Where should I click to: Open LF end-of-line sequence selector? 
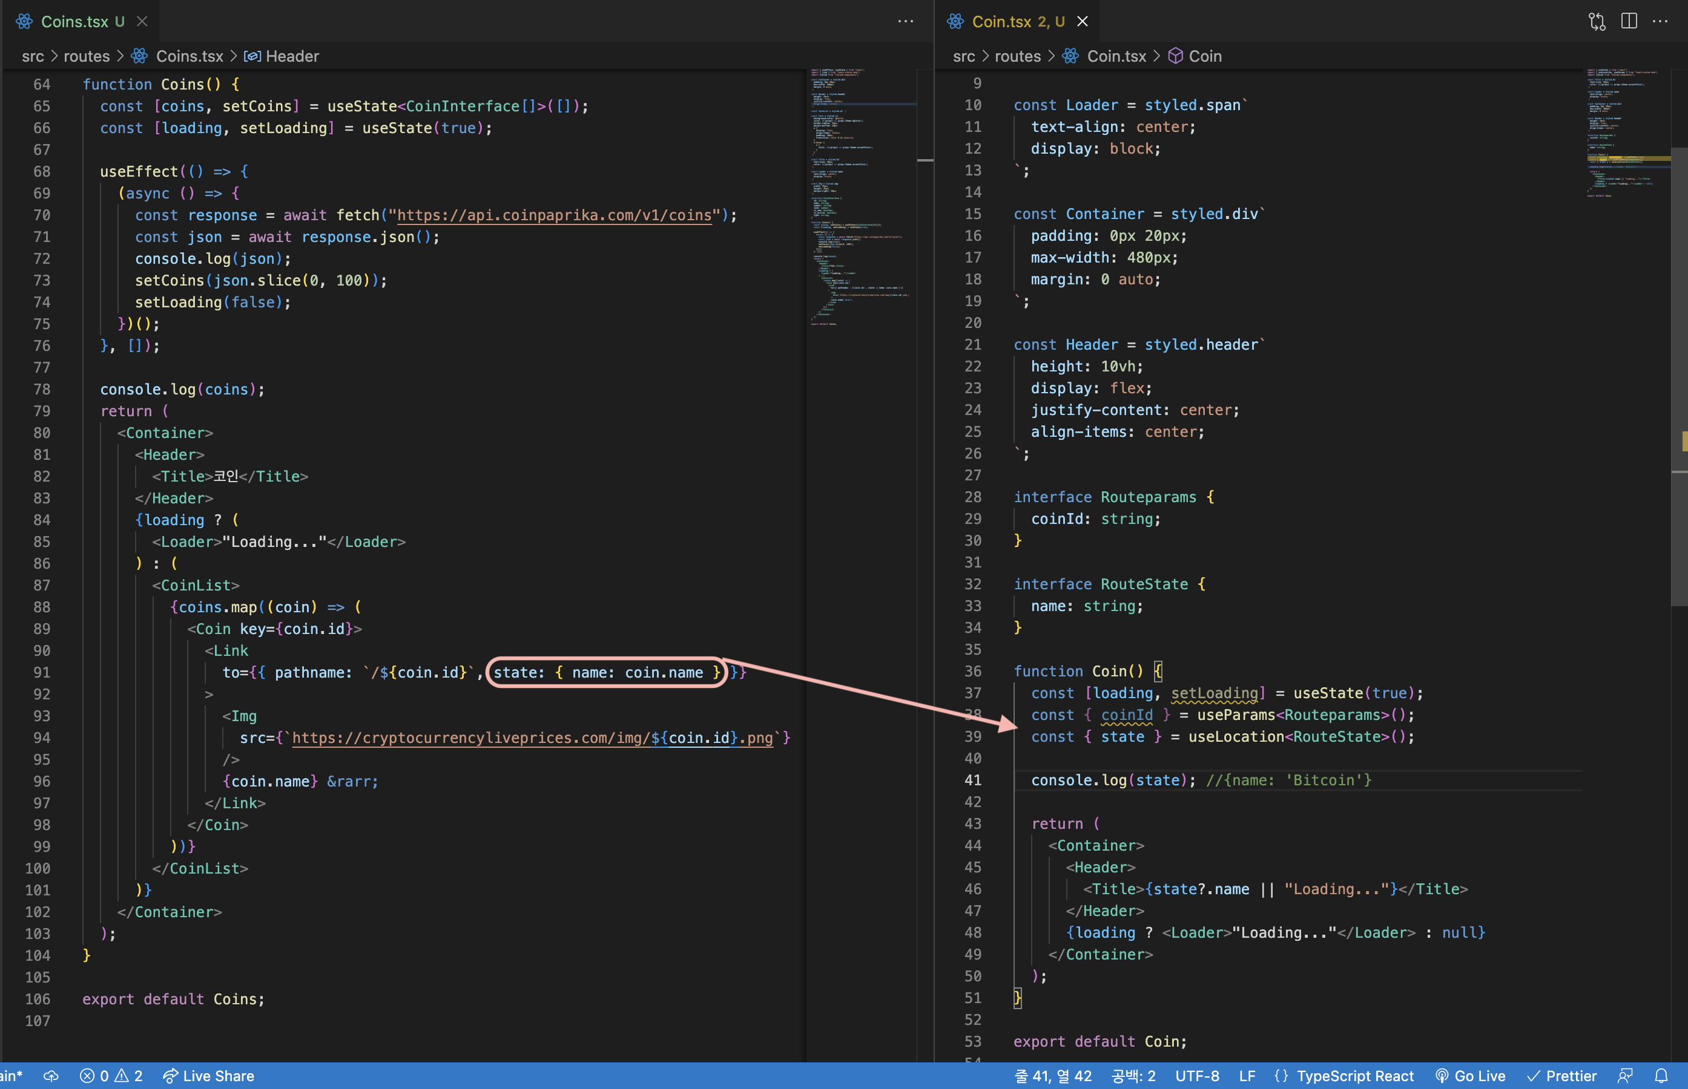tap(1247, 1076)
